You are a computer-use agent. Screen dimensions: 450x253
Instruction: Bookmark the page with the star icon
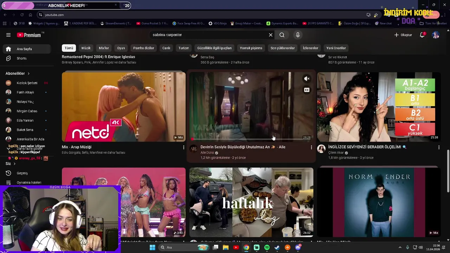coord(376,15)
